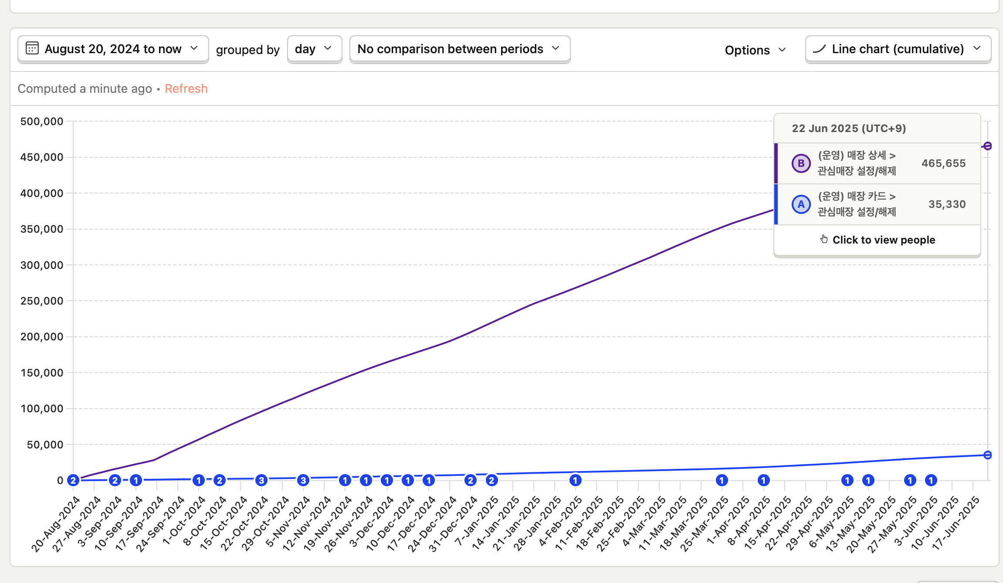This screenshot has width=1003, height=583.
Task: Click the purple B series badge in tooltip
Action: 801,163
